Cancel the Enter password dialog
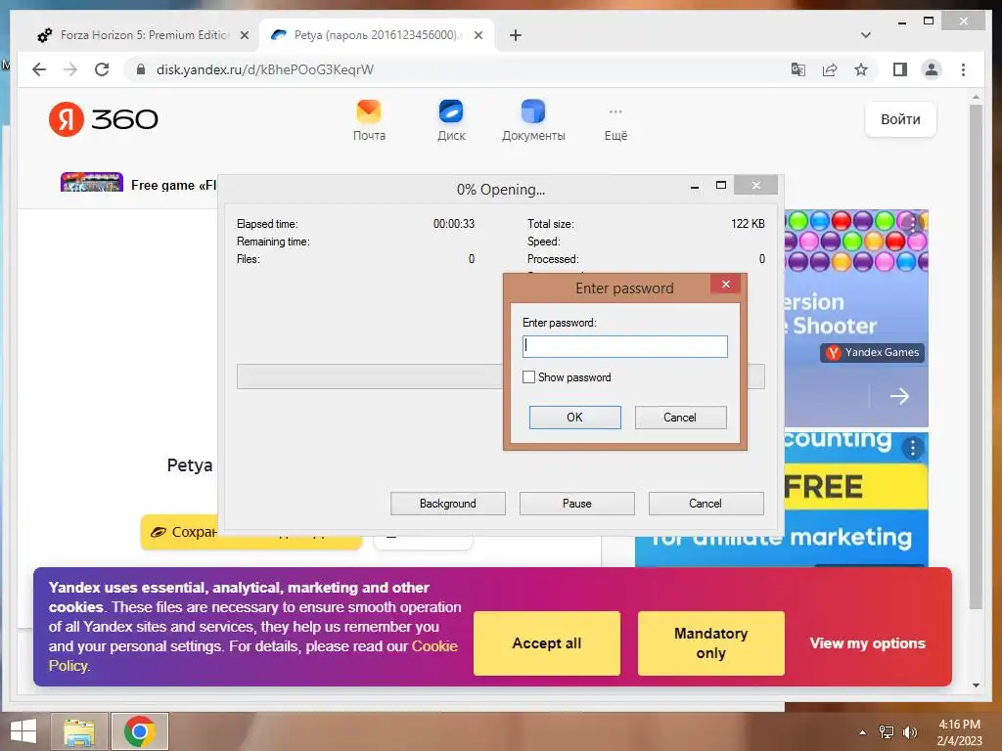The height and width of the screenshot is (751, 1002). pyautogui.click(x=680, y=417)
